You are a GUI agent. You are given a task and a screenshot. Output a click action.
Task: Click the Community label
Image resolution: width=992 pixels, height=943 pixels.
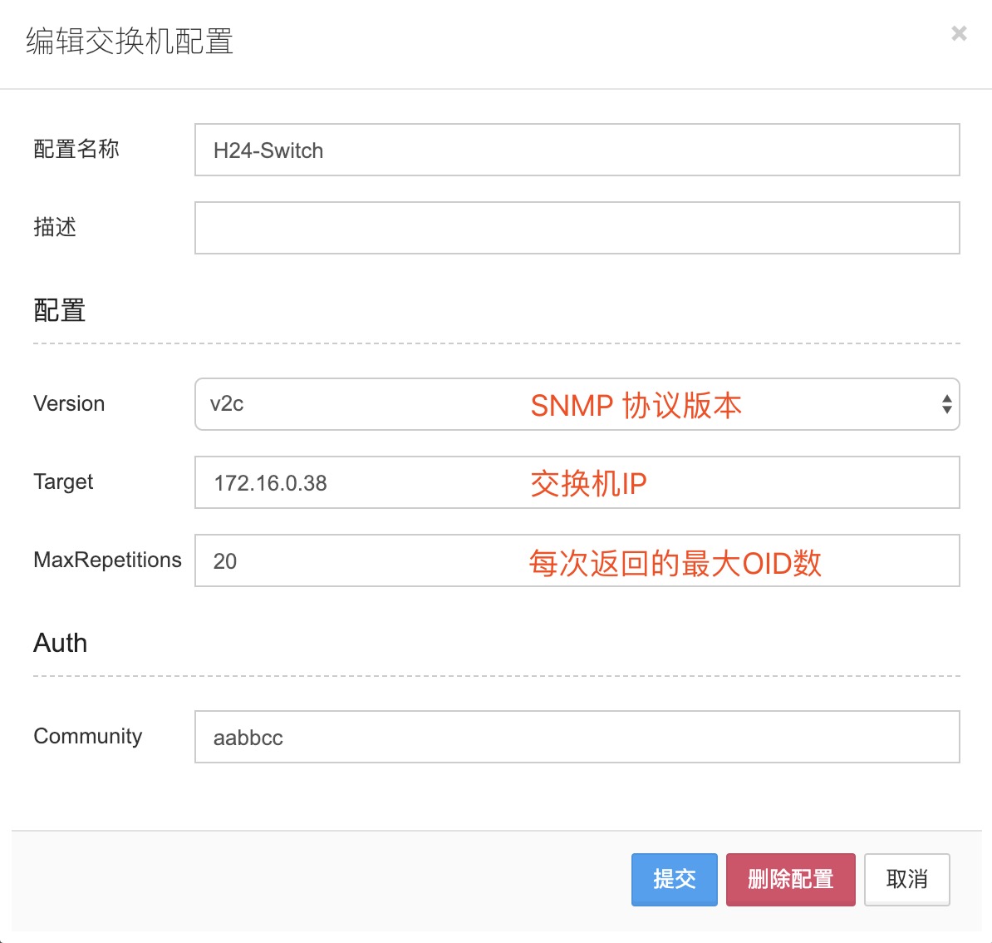point(87,736)
